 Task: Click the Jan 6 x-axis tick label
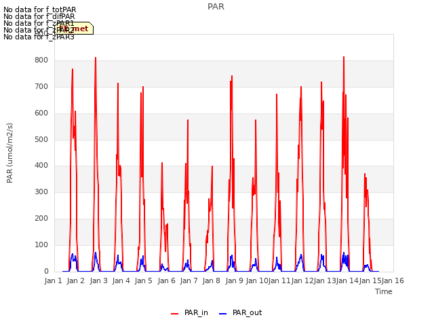tap(166, 280)
